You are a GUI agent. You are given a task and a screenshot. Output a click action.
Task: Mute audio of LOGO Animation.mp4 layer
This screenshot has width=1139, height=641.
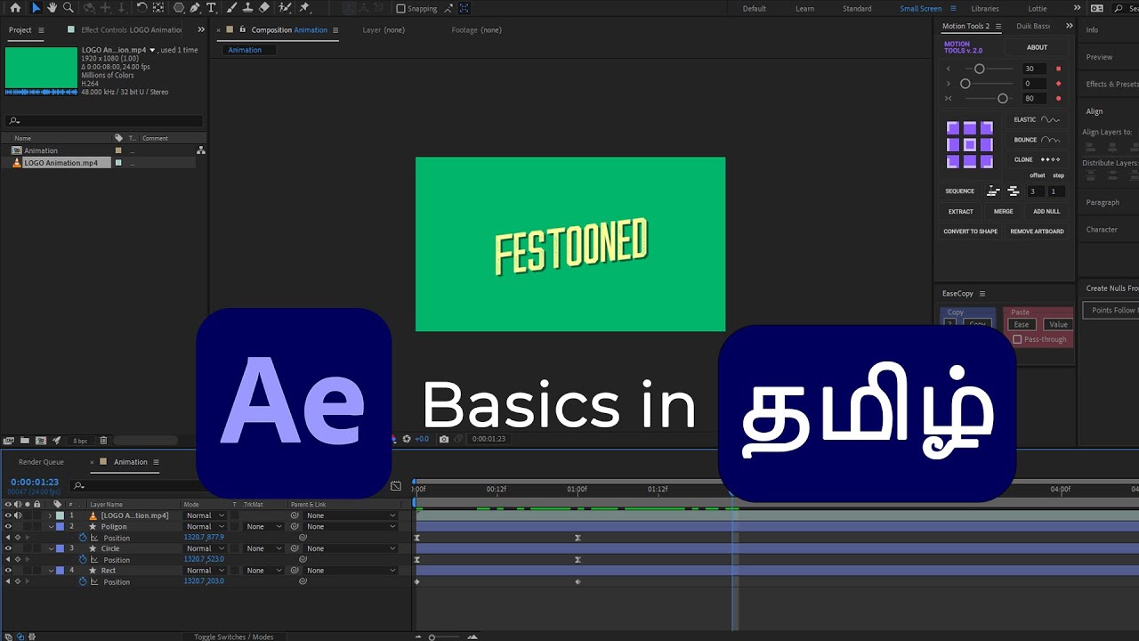point(17,515)
